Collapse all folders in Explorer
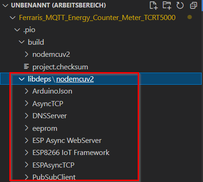This screenshot has height=182, width=203. (194, 6)
